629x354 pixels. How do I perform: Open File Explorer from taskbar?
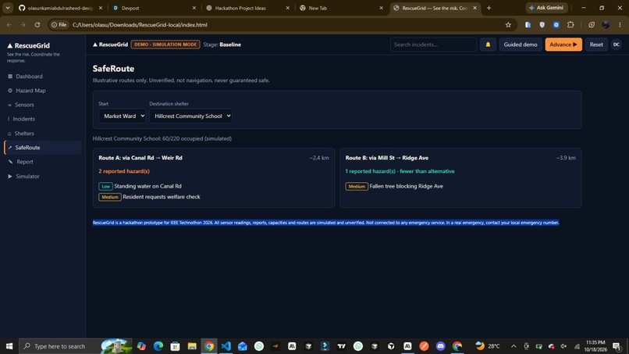[x=192, y=346]
